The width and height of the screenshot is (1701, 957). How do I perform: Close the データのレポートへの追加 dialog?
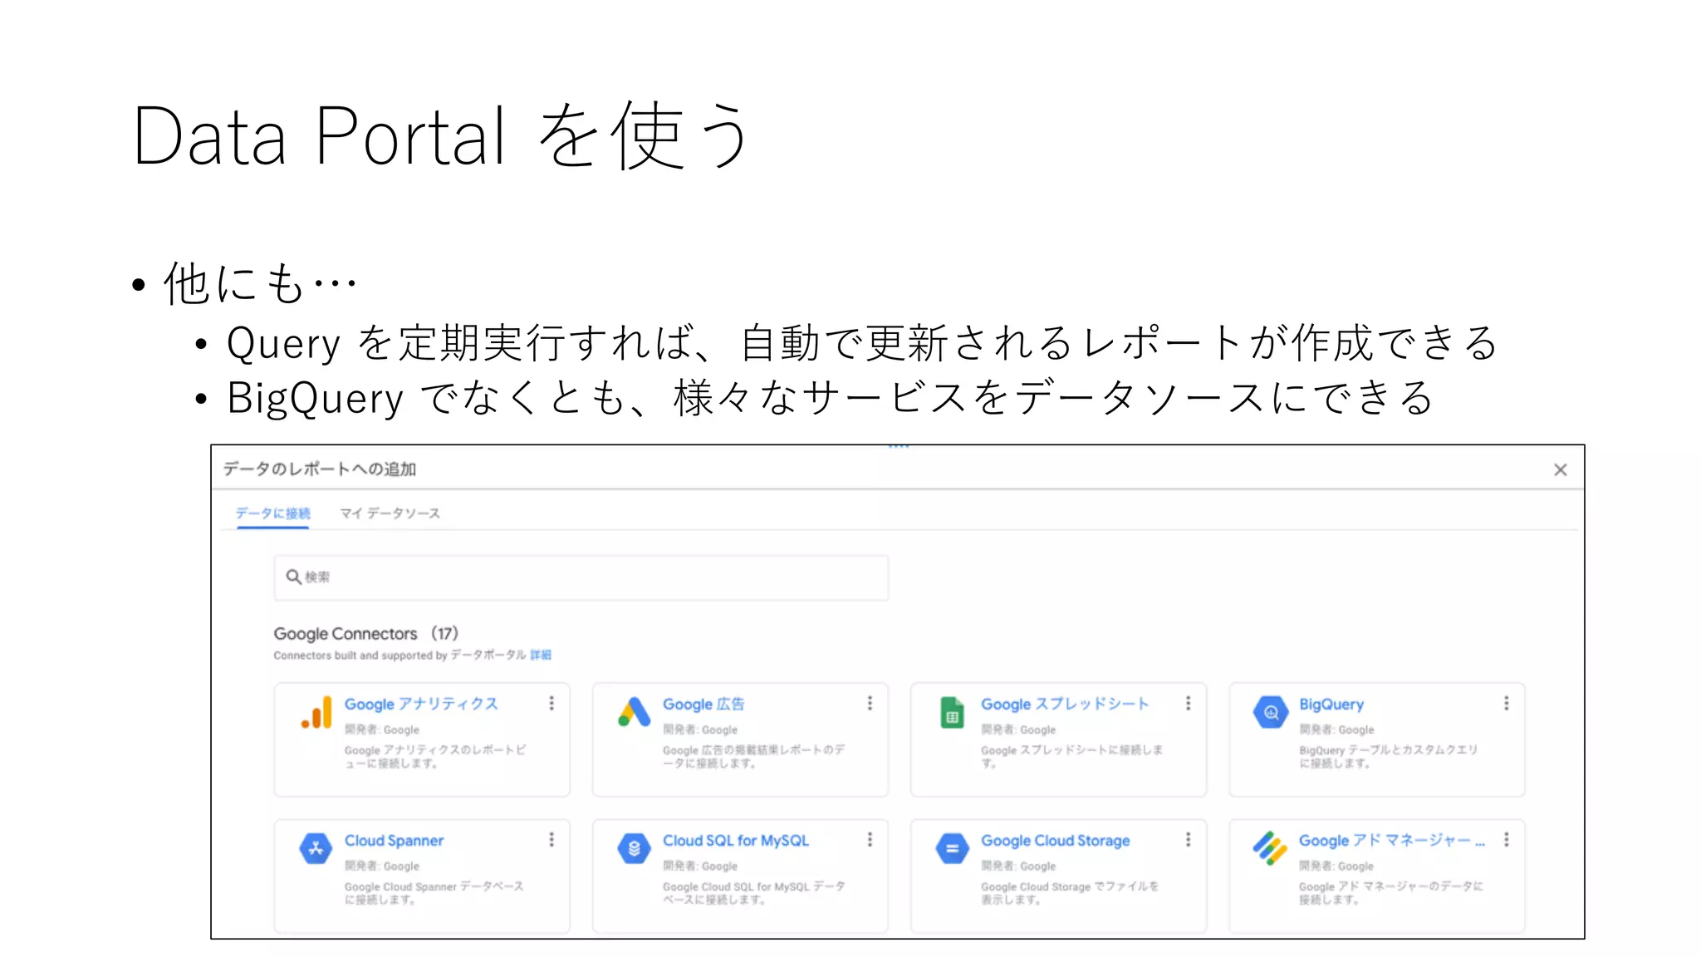[x=1561, y=470]
